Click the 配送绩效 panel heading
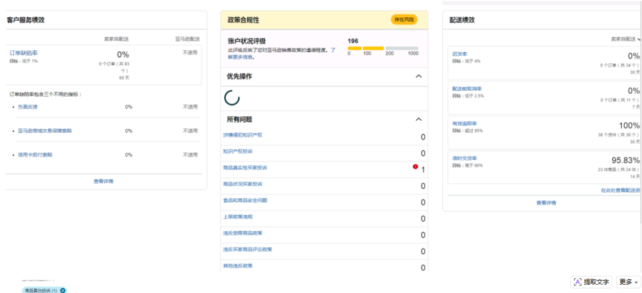Image resolution: width=642 pixels, height=293 pixels. [x=462, y=20]
